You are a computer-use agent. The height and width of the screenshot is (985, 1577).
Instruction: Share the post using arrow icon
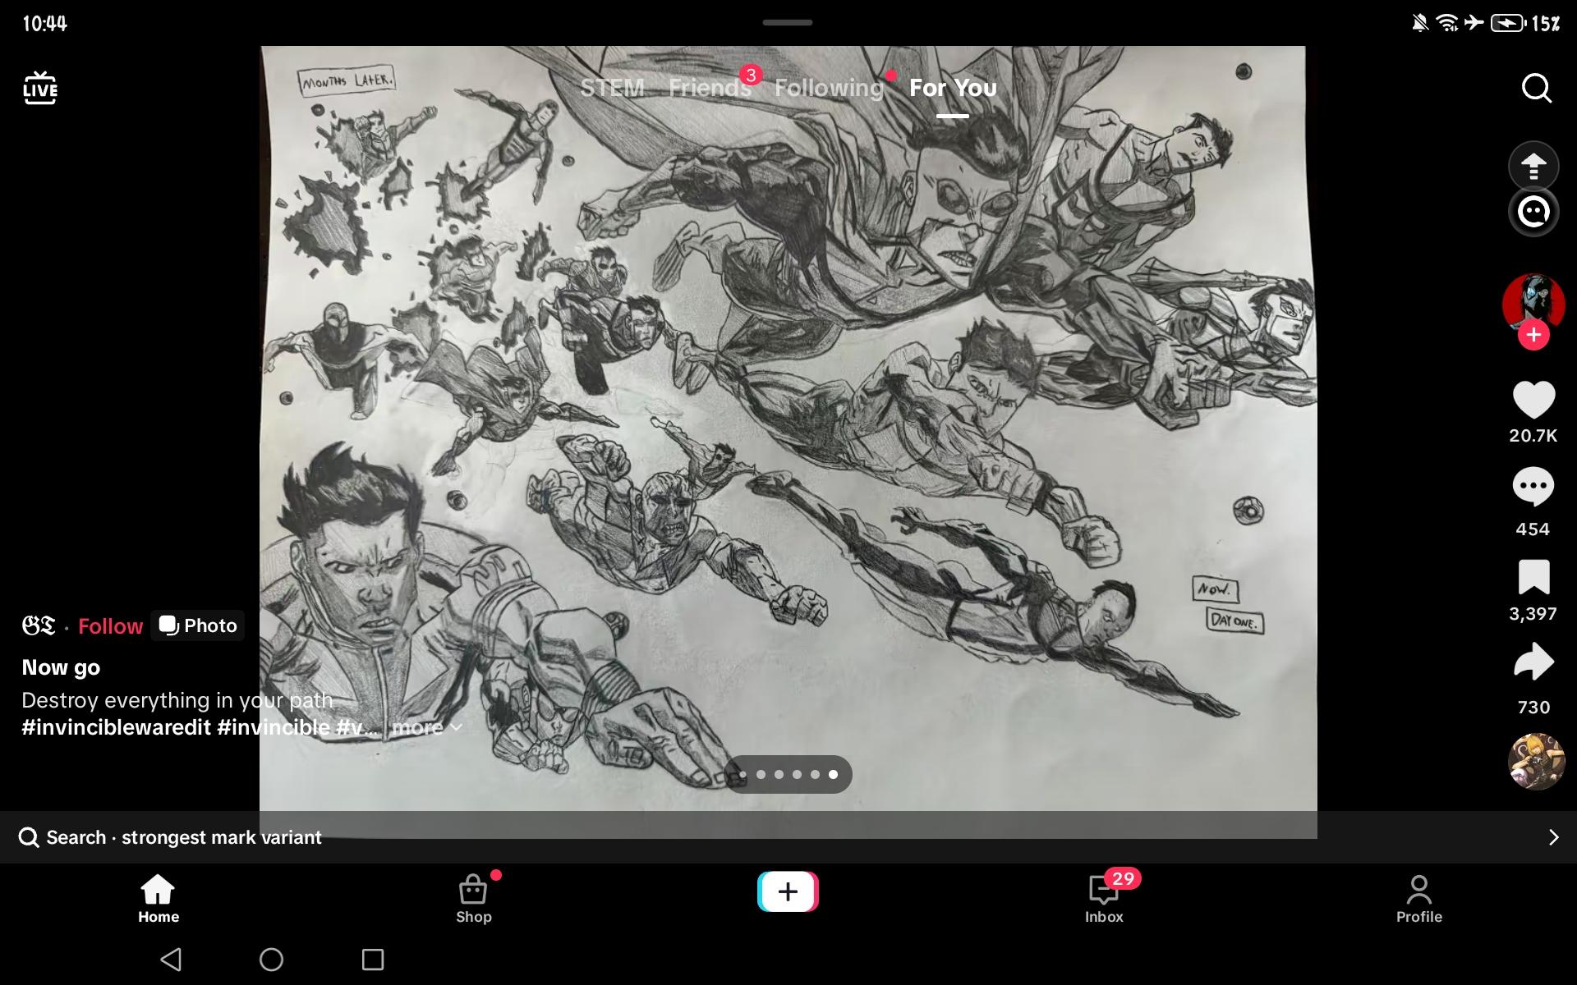click(1533, 662)
